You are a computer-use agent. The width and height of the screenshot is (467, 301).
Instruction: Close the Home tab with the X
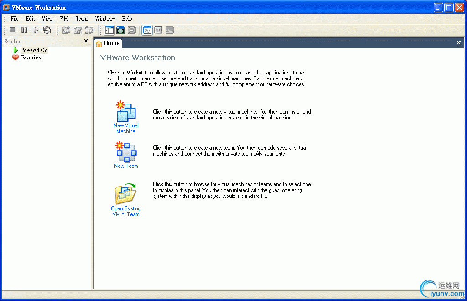458,43
